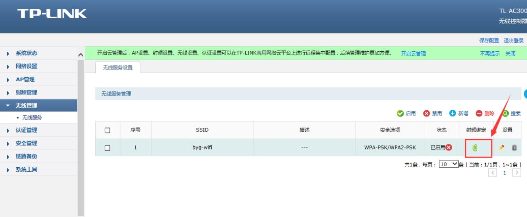Click the byg-wifi SSID cell

[x=202, y=147]
